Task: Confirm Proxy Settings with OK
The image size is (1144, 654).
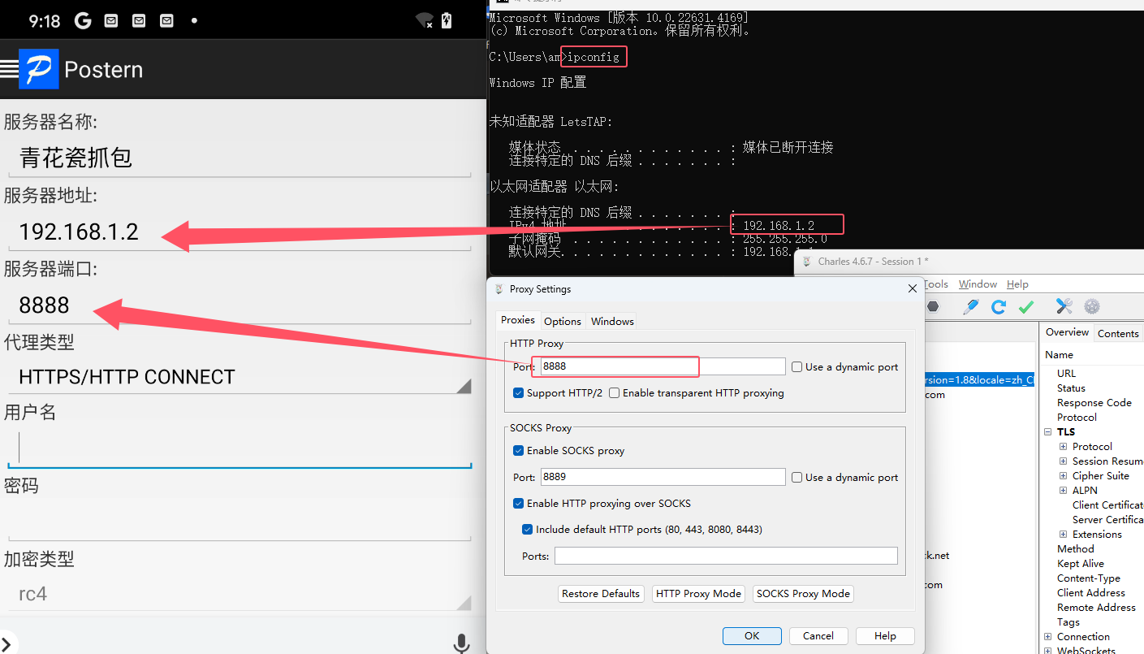Action: [752, 636]
